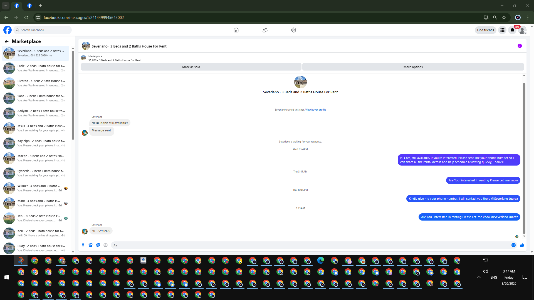The height and width of the screenshot is (300, 534).
Task: Open the browser tab search dropdown
Action: pyautogui.click(x=5, y=6)
